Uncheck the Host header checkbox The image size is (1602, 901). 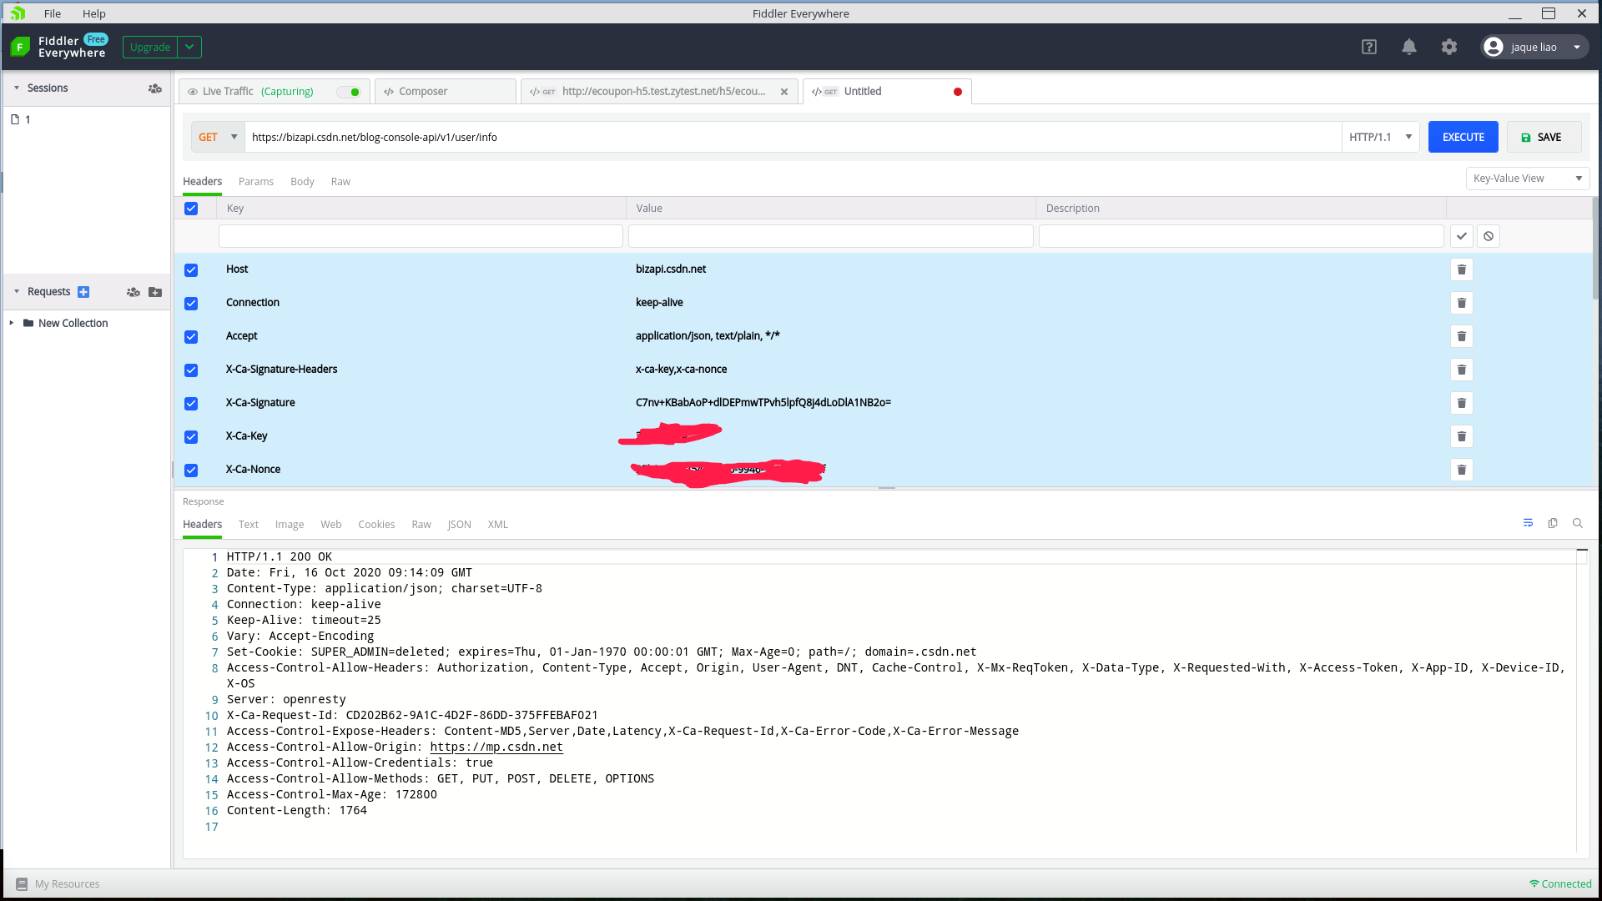click(191, 270)
